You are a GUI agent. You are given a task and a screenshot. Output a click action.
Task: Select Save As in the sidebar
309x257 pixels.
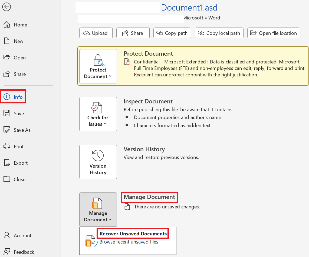click(x=22, y=130)
